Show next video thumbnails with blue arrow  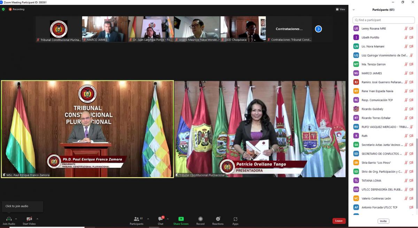[318, 29]
